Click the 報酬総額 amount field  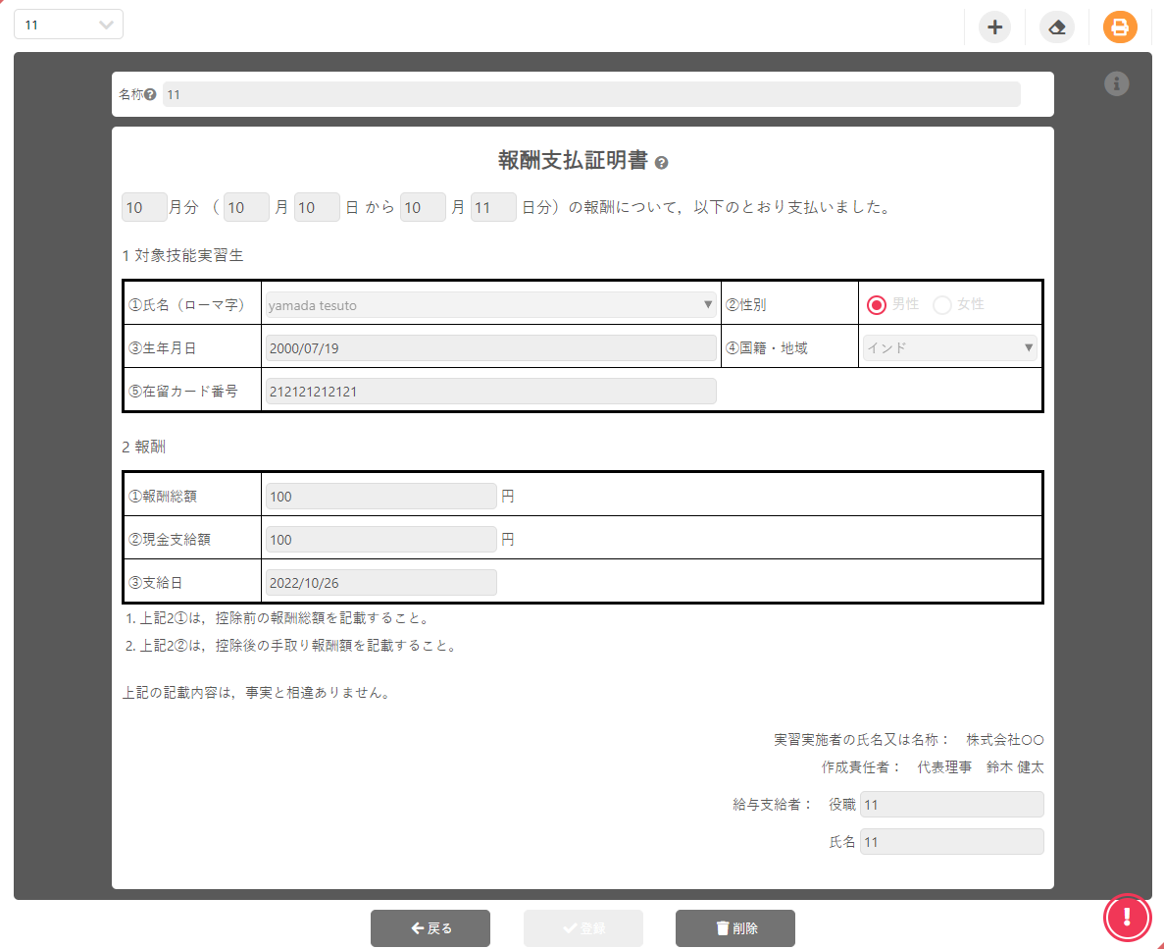pyautogui.click(x=380, y=497)
